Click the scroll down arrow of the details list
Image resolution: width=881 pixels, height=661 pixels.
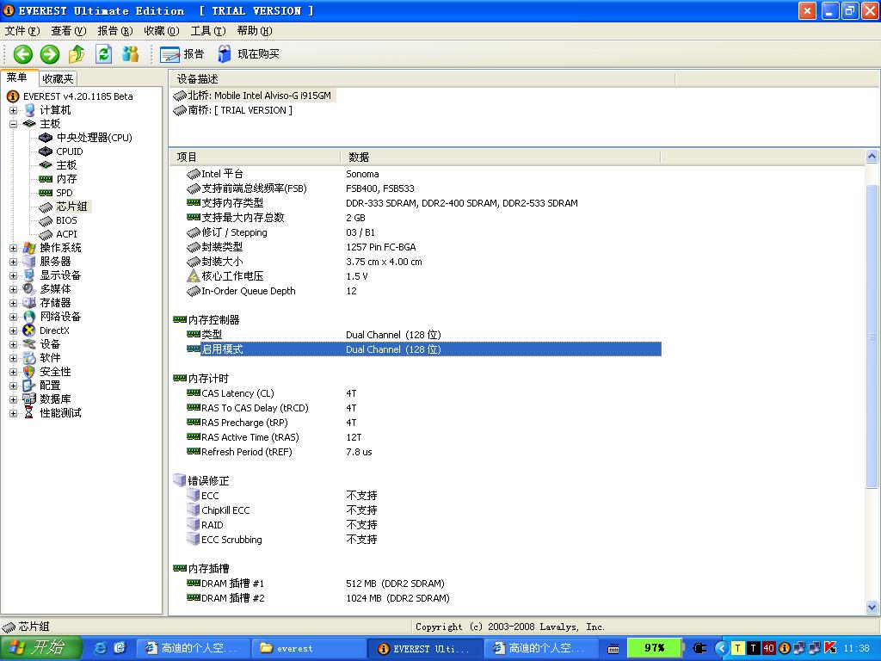[872, 607]
